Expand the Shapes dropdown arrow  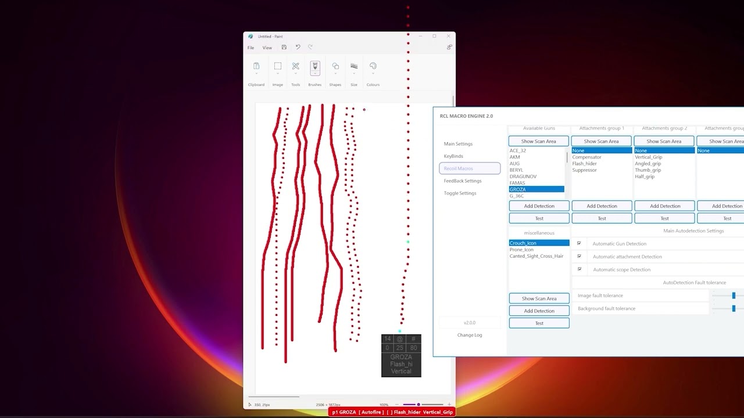pyautogui.click(x=335, y=74)
